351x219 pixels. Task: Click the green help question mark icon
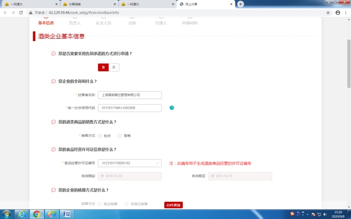pos(172,108)
